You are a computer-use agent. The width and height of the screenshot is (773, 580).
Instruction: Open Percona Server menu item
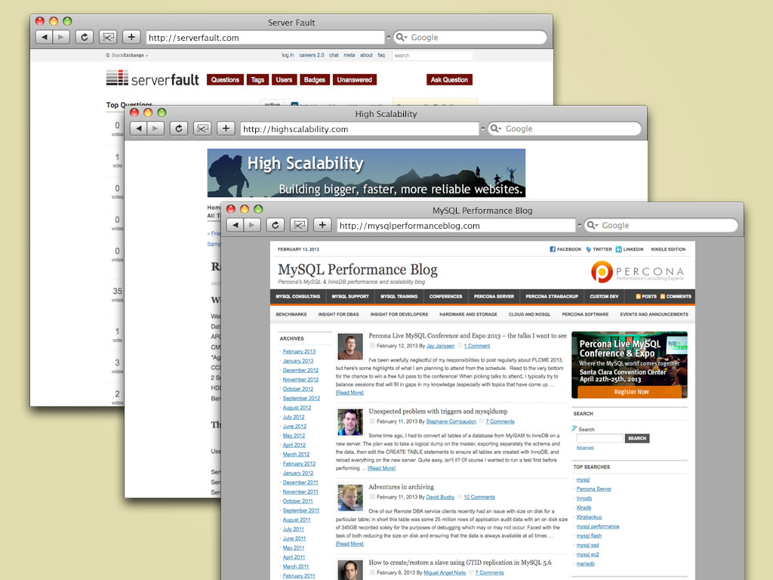(494, 296)
